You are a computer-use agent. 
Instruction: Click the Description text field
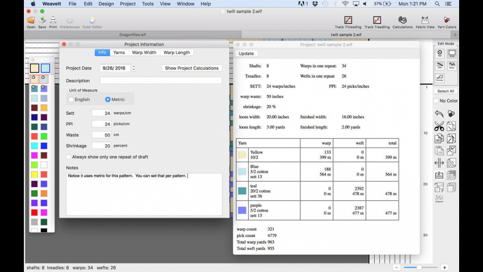161,80
